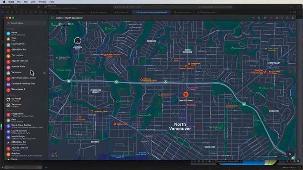
Task: Click the Capilano Mall map marker
Action: [115, 124]
